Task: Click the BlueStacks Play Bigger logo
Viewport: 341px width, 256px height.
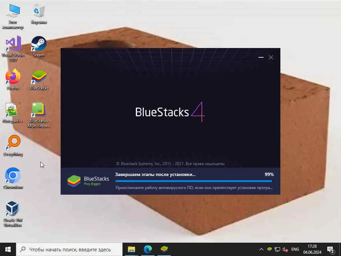Action: click(x=88, y=181)
